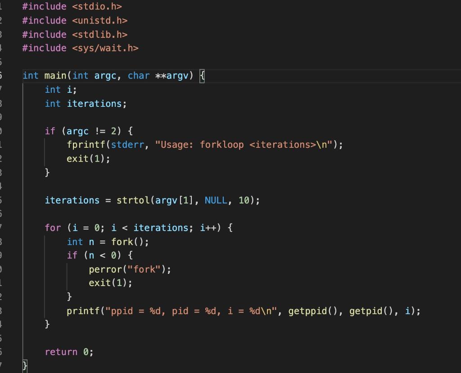The image size is (461, 373).
Task: Click the opening brace after main declaration
Action: (202, 76)
